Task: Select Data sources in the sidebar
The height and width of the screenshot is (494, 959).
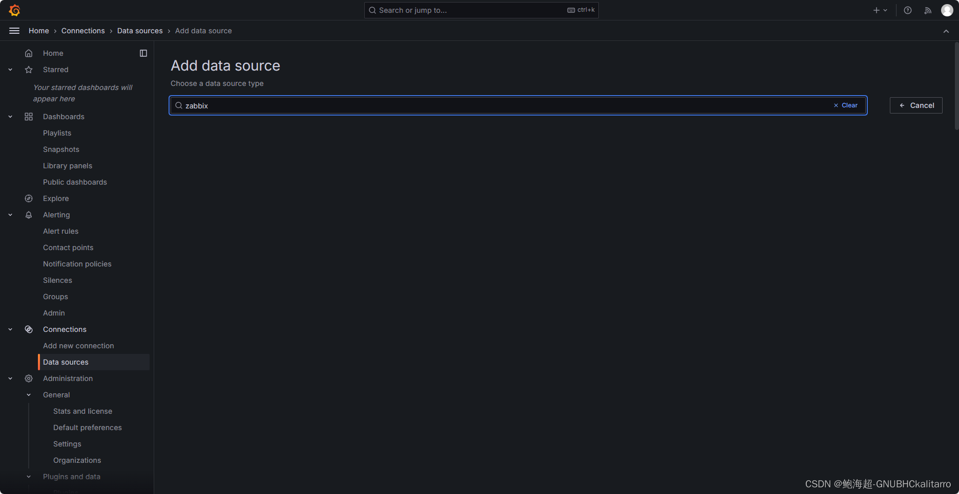Action: 94,362
